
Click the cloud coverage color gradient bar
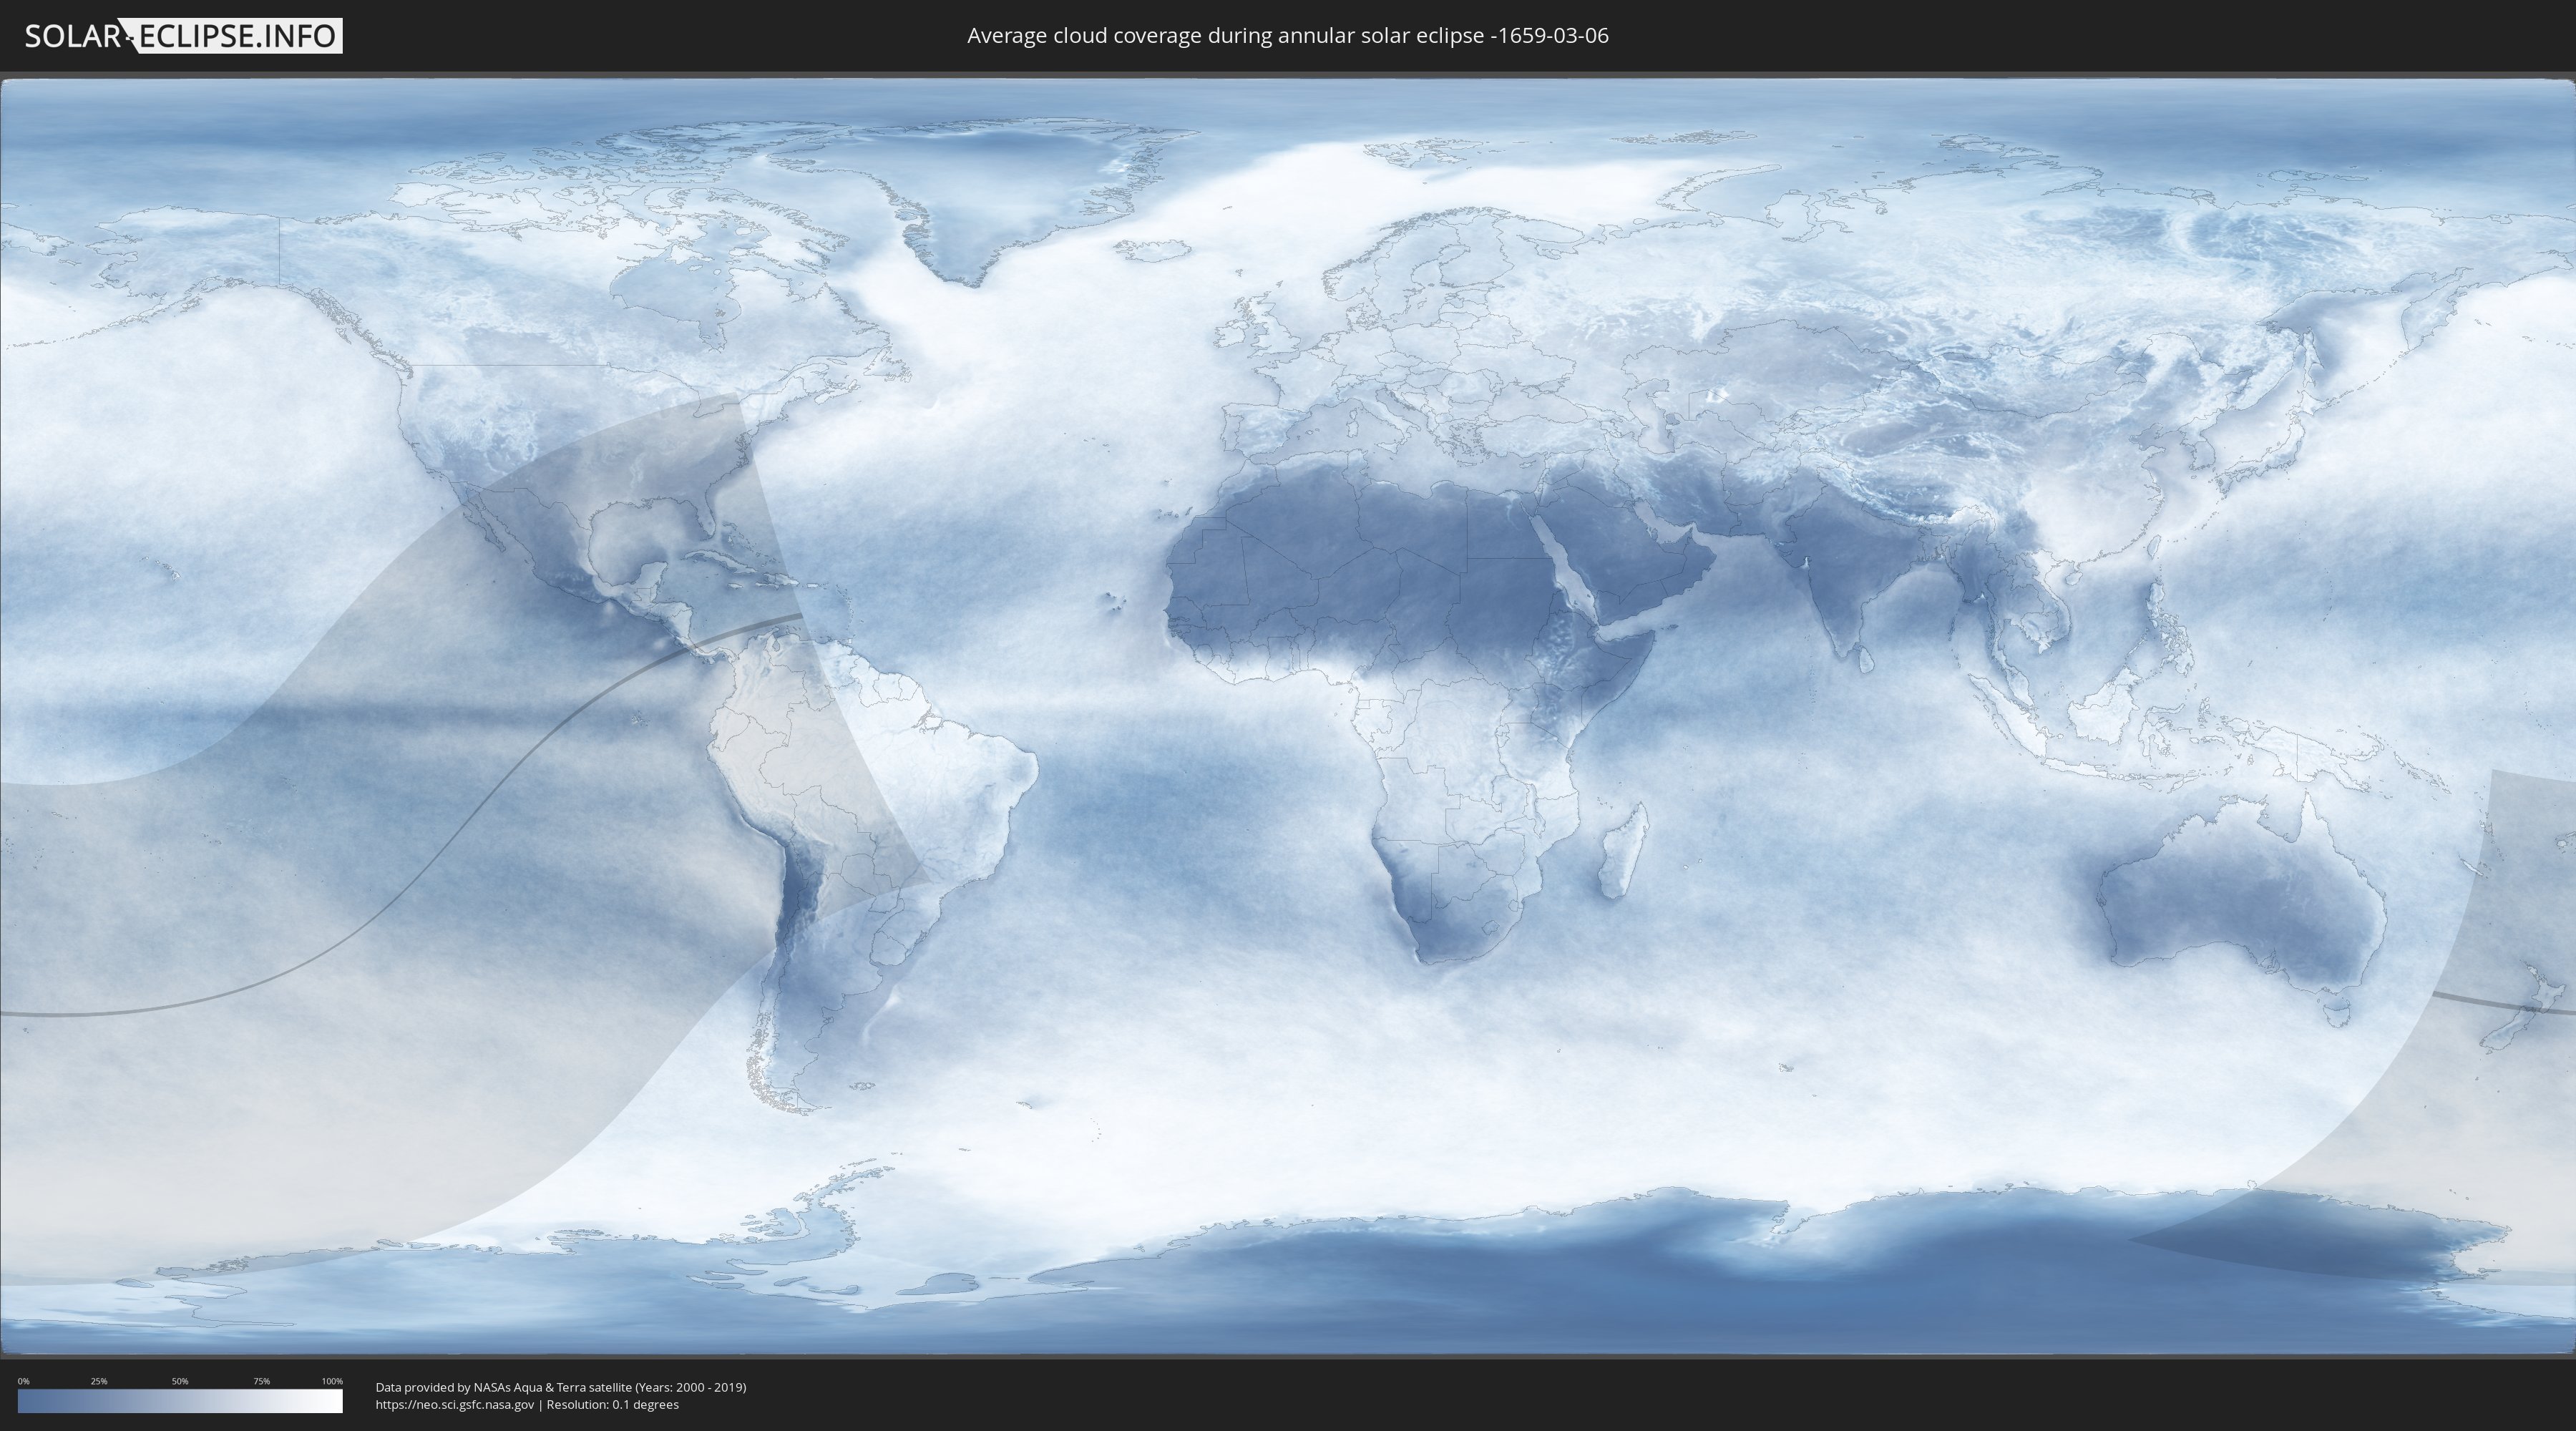click(x=180, y=1401)
